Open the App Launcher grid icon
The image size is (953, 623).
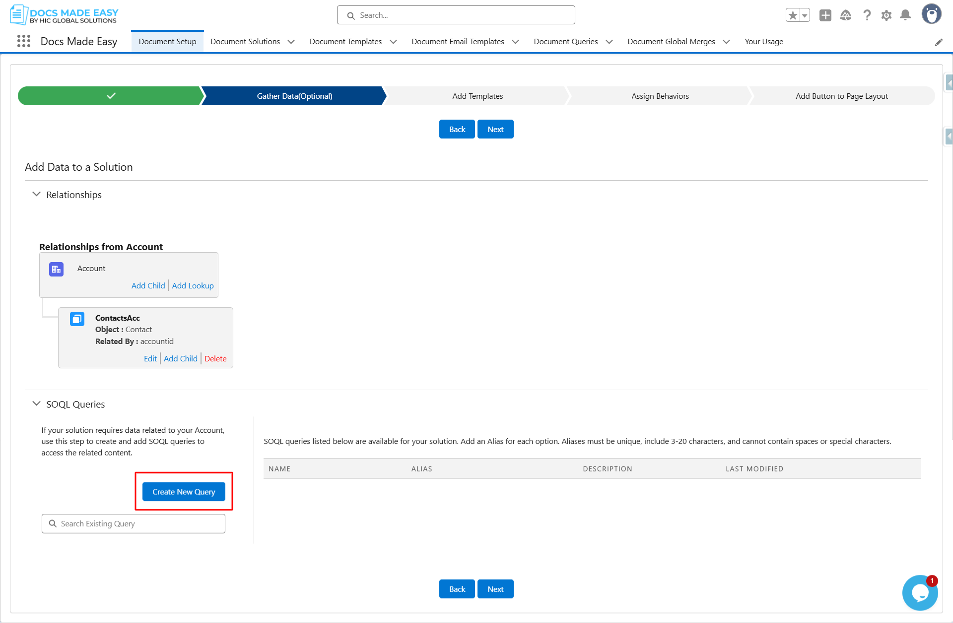pos(23,41)
